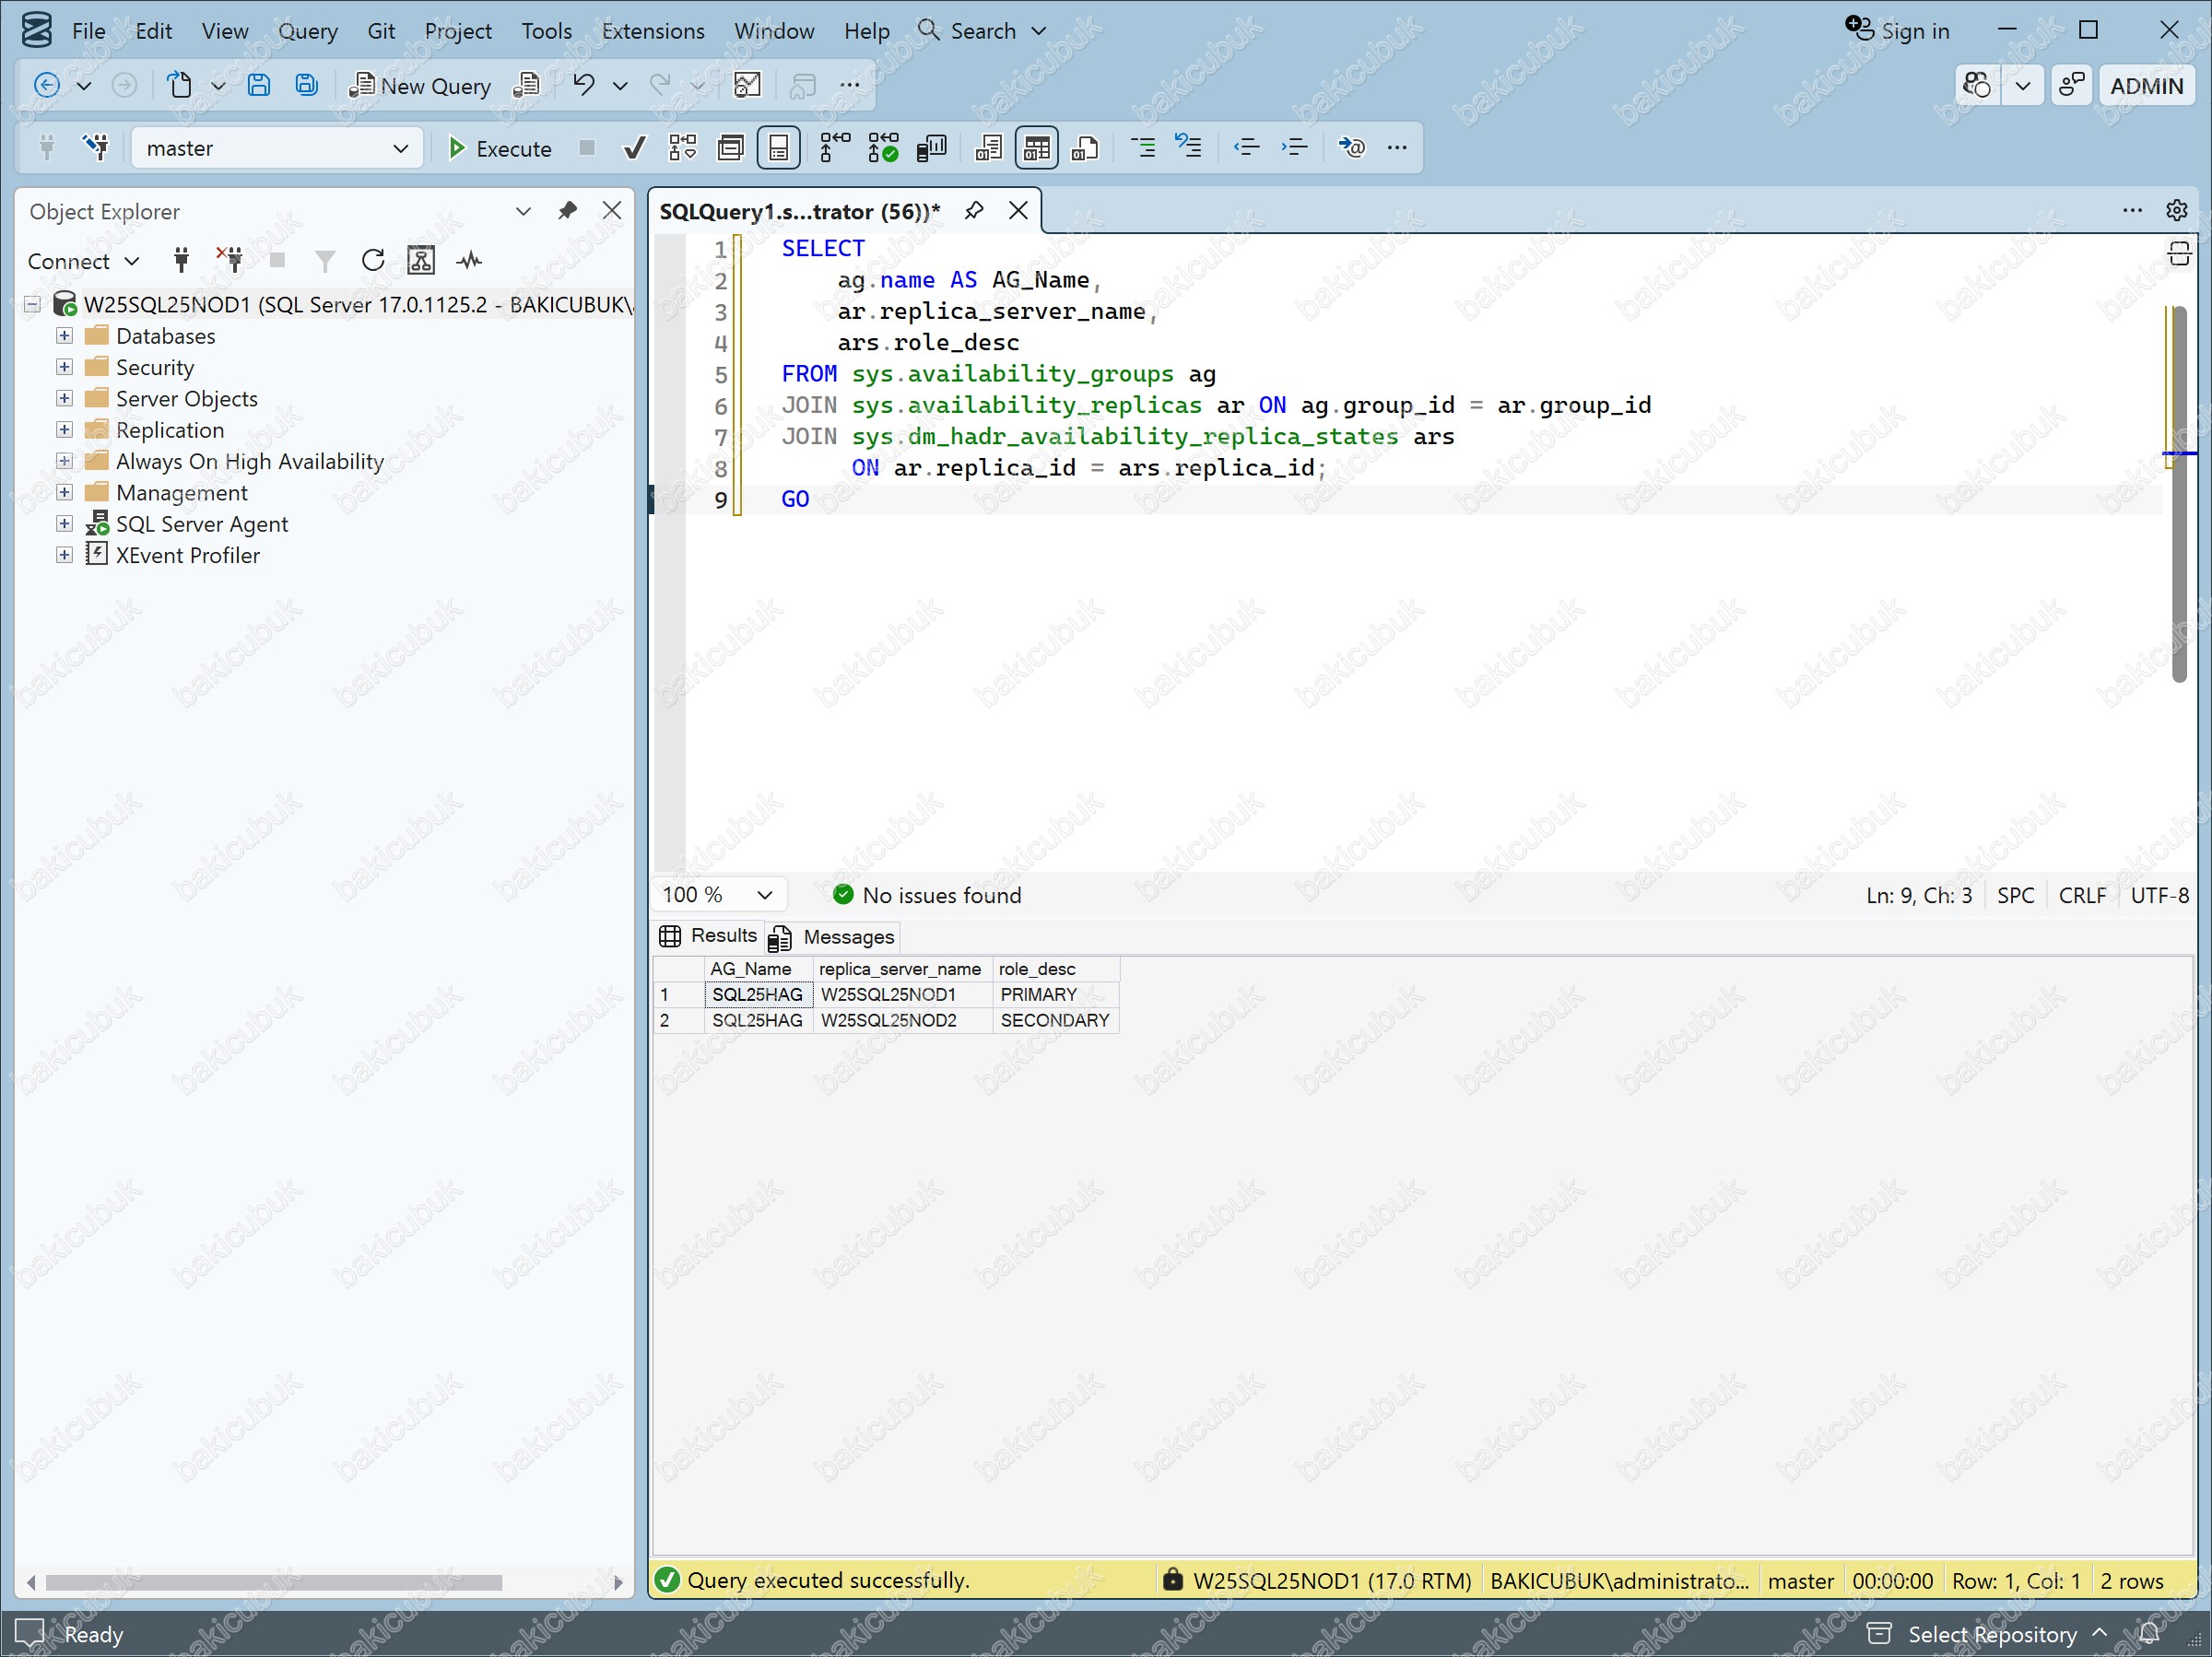Click the Specify Values for Template Parameters icon
2212x1657 pixels.
(1351, 148)
